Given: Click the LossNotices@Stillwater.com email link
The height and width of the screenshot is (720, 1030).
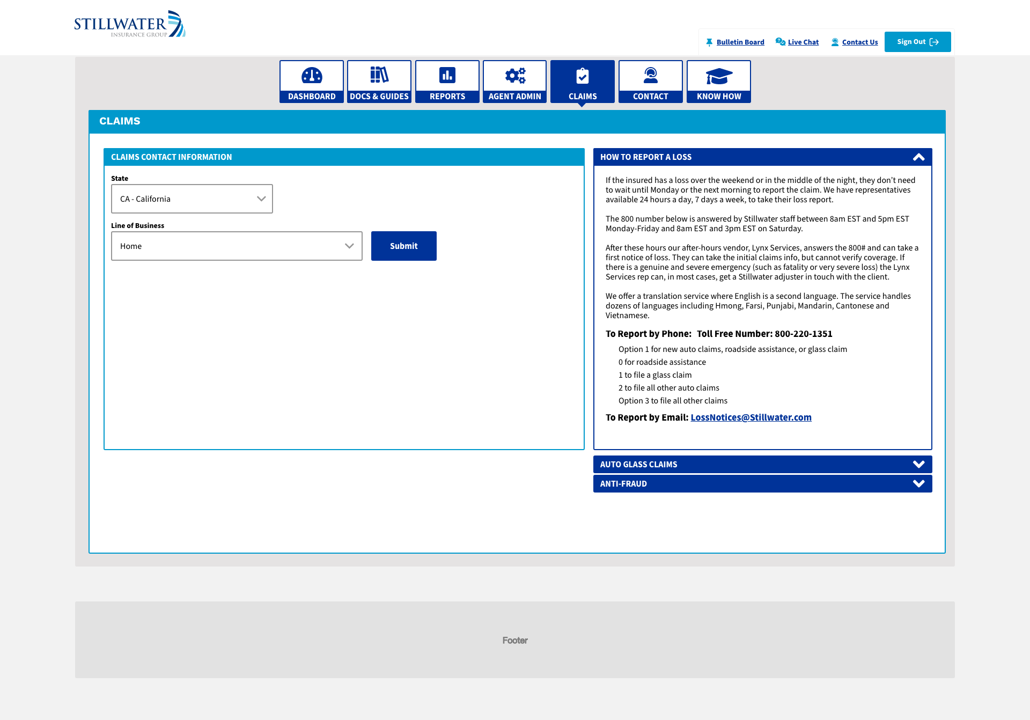Looking at the screenshot, I should click(751, 417).
